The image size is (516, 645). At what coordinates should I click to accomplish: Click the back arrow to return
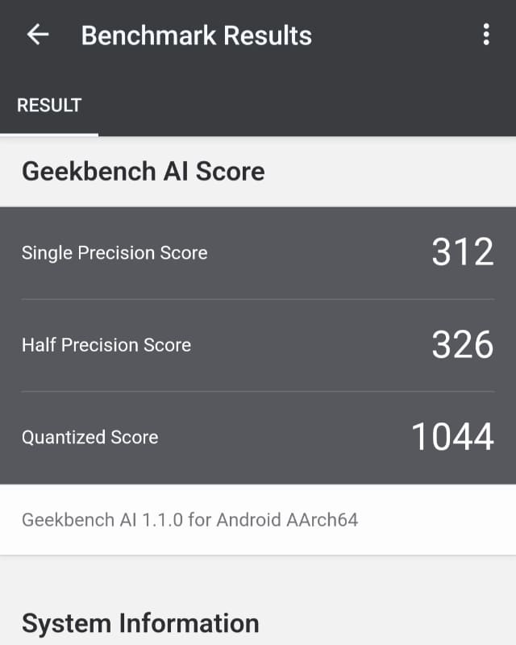point(36,35)
